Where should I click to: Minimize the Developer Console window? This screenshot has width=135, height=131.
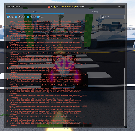coord(120,7)
